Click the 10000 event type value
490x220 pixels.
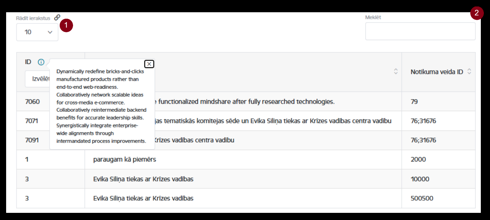[x=420, y=179]
